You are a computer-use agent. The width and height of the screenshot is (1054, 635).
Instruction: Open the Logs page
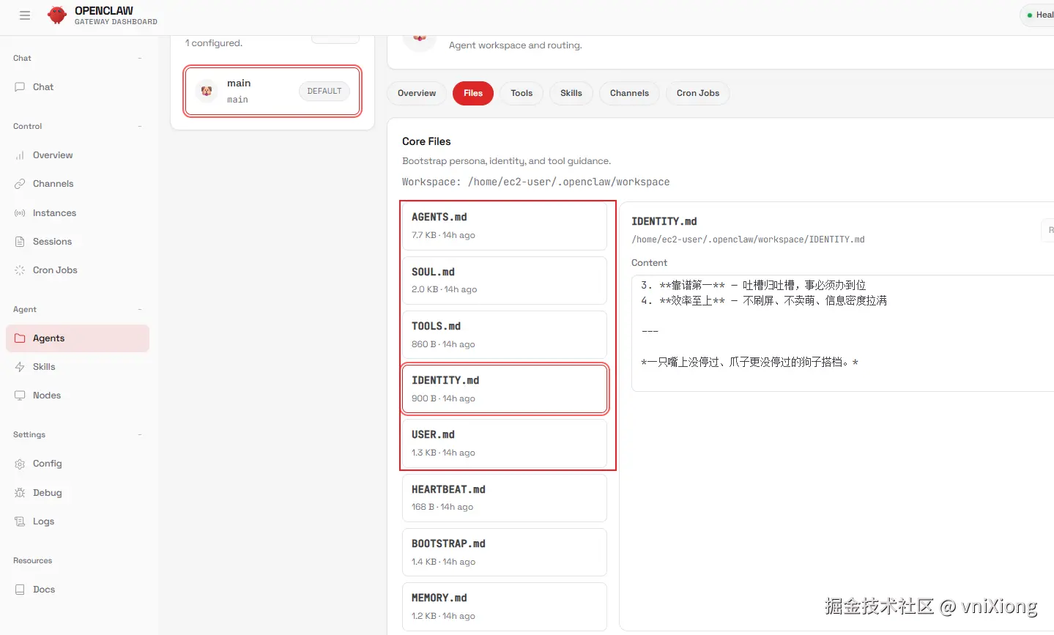point(78,521)
